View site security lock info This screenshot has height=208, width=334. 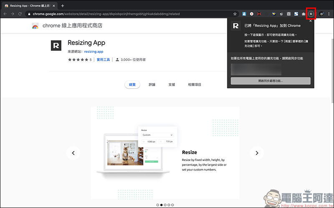(x=29, y=14)
